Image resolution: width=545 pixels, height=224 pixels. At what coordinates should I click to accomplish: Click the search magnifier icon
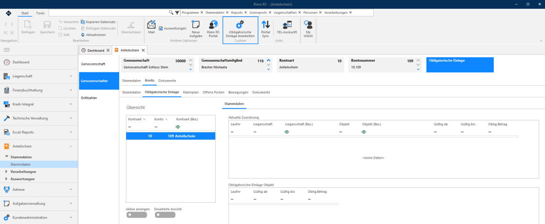point(171,12)
